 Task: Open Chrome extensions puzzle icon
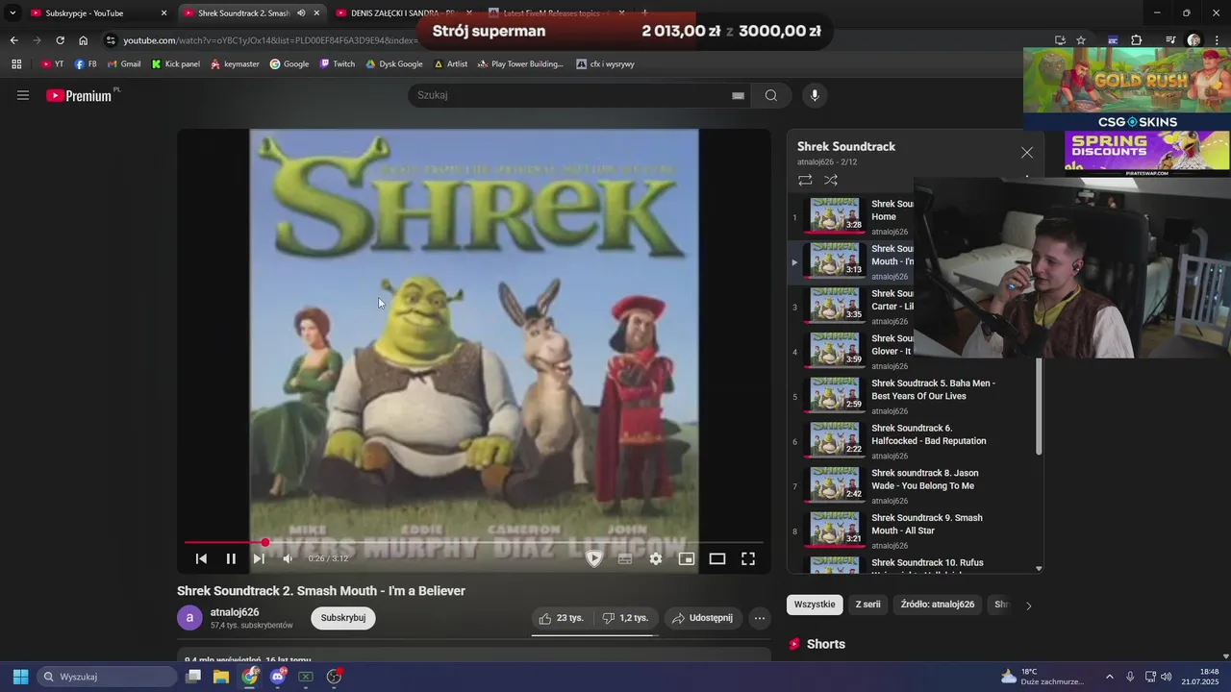(1136, 40)
